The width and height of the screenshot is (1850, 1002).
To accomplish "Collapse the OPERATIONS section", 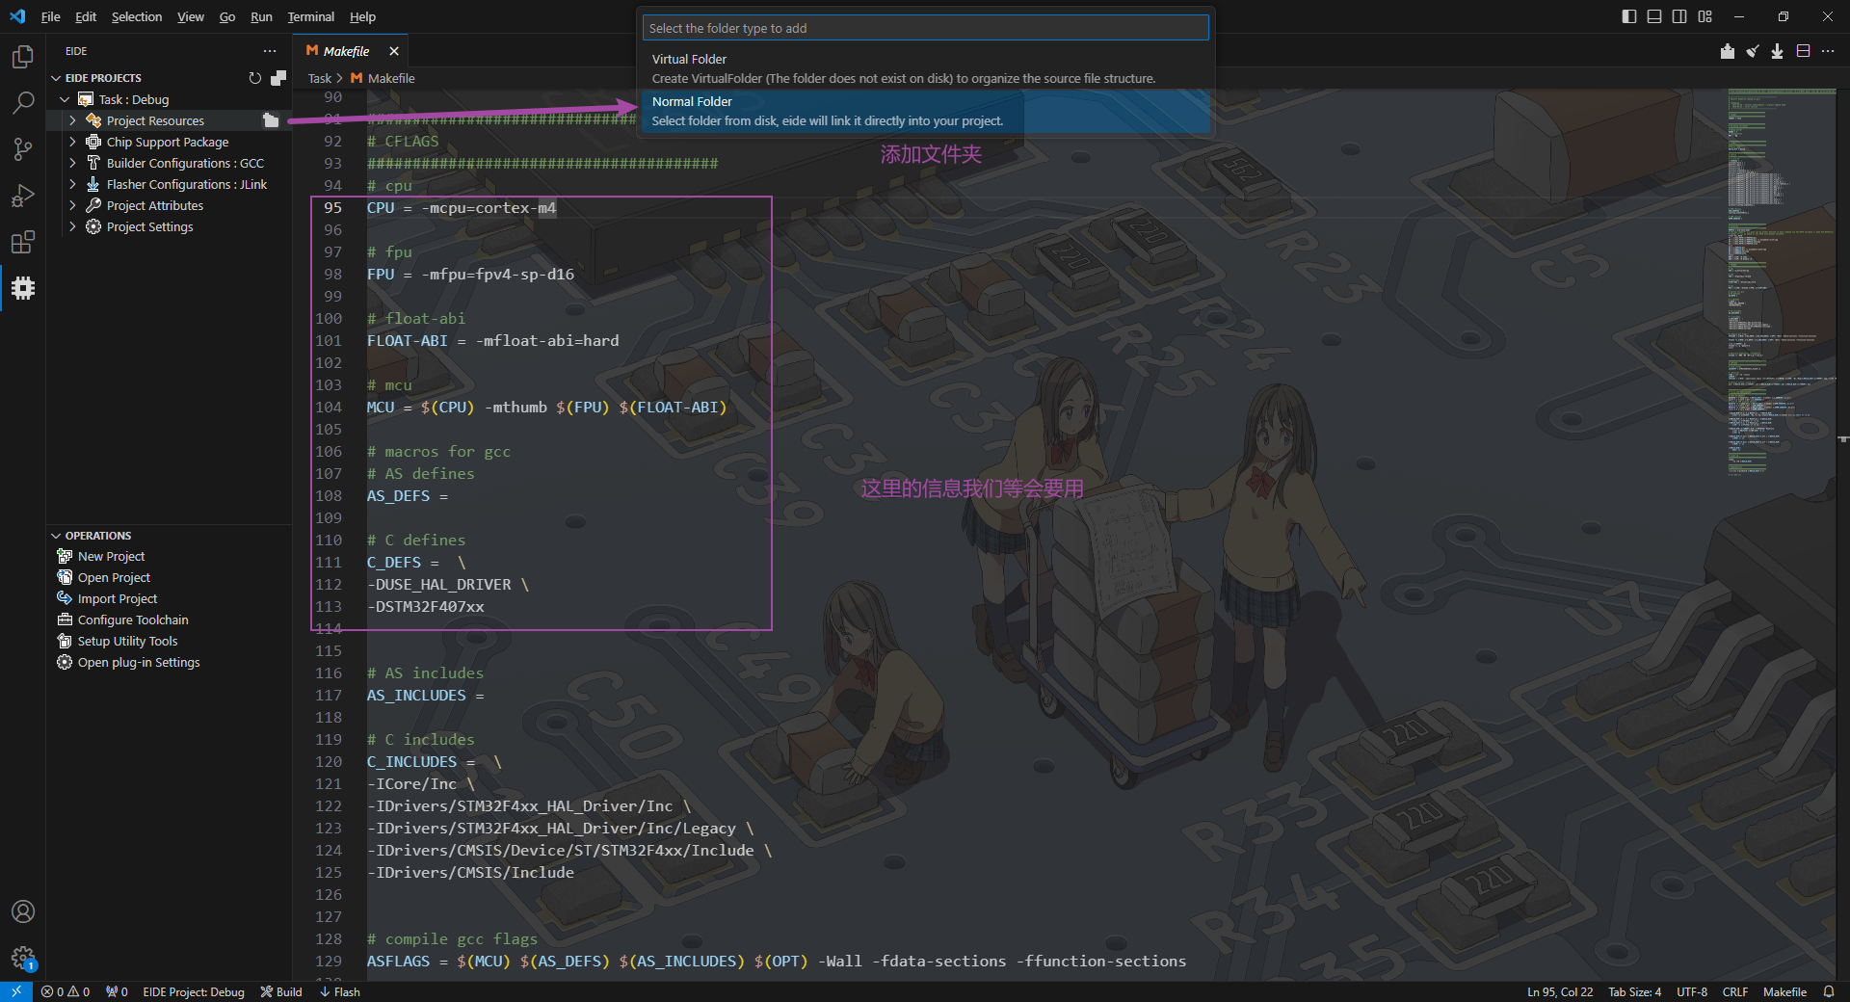I will (56, 536).
